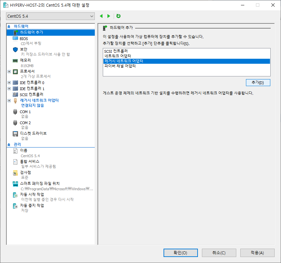The height and width of the screenshot is (263, 281).
Task: Select 자동 시작 작업 in the sidebar
Action: [x=32, y=195]
